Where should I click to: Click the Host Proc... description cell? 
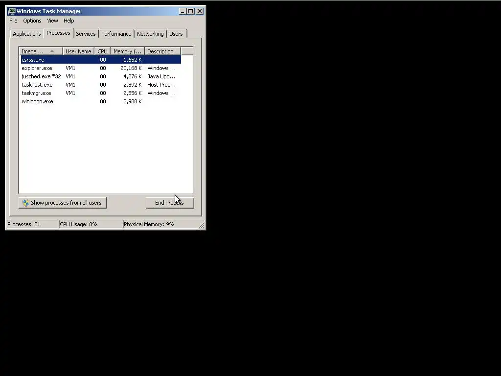pyautogui.click(x=161, y=85)
